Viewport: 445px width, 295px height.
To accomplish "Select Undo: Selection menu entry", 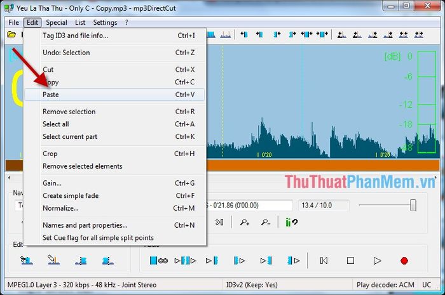I will click(114, 53).
